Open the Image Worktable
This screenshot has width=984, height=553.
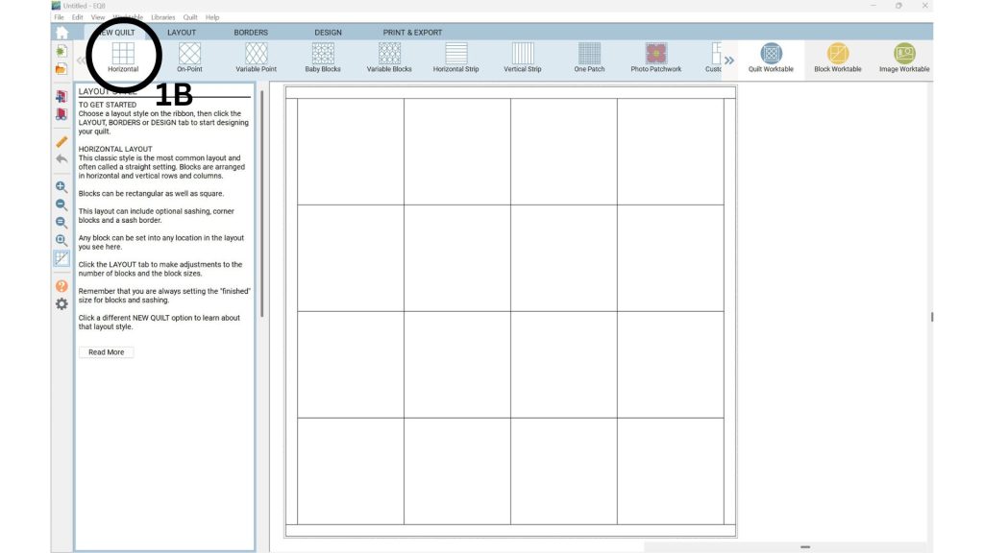click(x=903, y=56)
